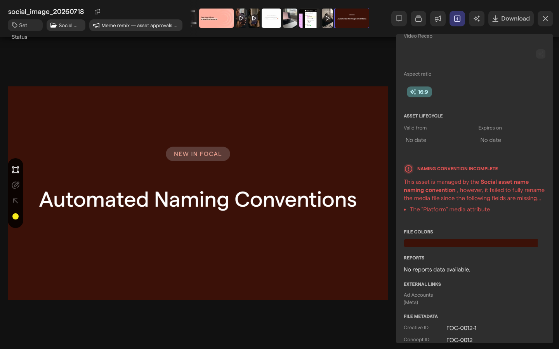The height and width of the screenshot is (349, 559).
Task: Click the Concept ID value FOC-0012
Action: (459, 340)
